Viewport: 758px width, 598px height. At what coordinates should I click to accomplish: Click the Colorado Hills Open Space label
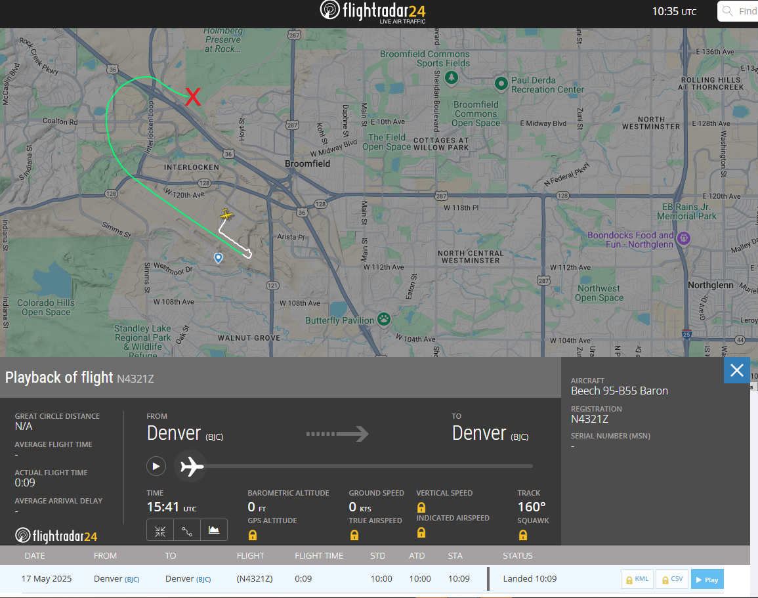46,307
